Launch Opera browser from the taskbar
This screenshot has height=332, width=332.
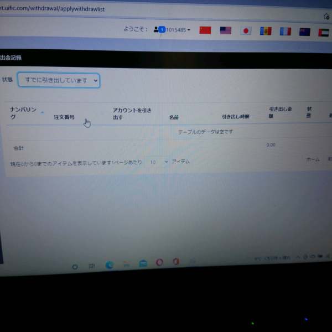159,262
